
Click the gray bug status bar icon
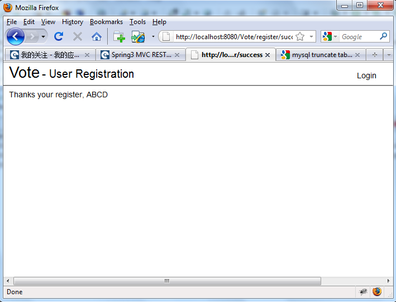[363, 292]
